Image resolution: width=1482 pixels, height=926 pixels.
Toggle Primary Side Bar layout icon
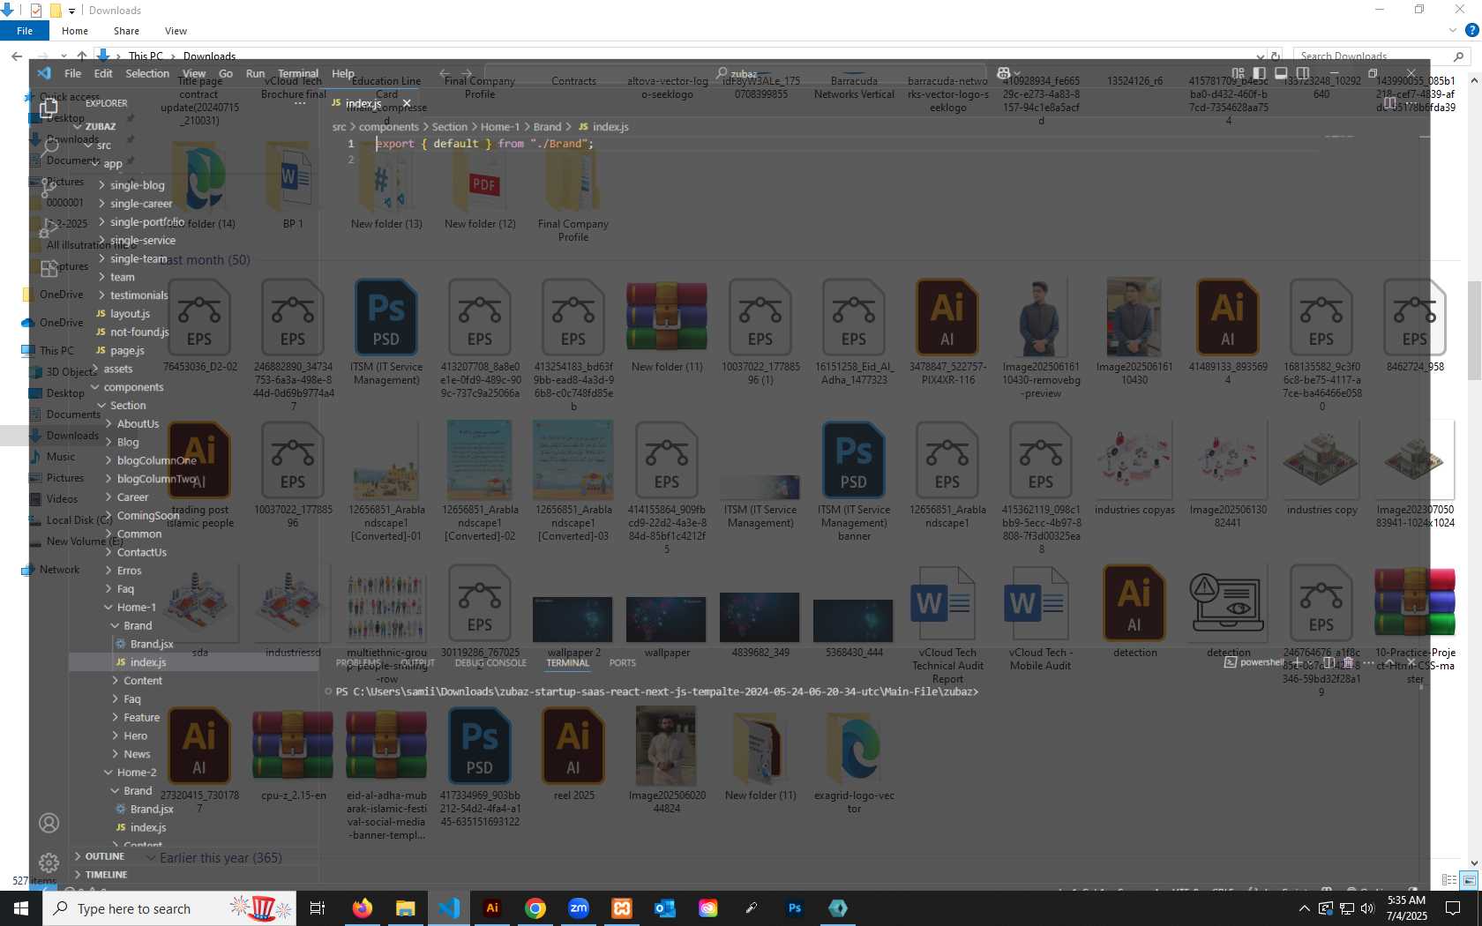1260,73
